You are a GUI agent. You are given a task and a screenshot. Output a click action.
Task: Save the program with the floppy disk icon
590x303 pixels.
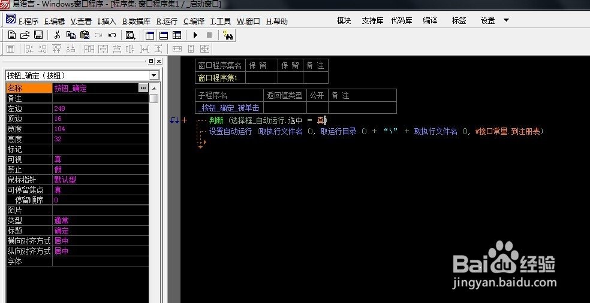point(38,35)
